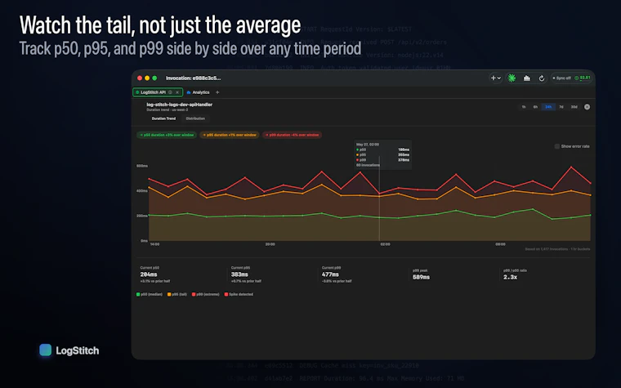Click the green starburst toolbar icon
Viewport: 621px width, 388px height.
(x=512, y=78)
